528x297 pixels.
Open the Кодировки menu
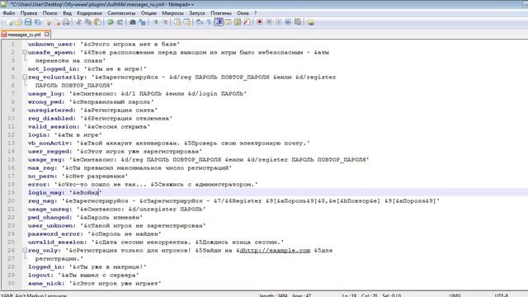click(89, 13)
